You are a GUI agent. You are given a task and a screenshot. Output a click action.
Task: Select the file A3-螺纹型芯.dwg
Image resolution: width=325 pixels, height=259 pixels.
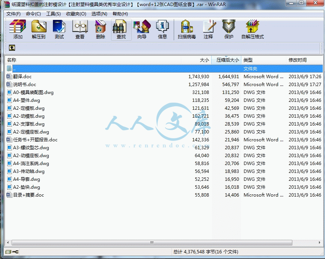[x=31, y=148]
